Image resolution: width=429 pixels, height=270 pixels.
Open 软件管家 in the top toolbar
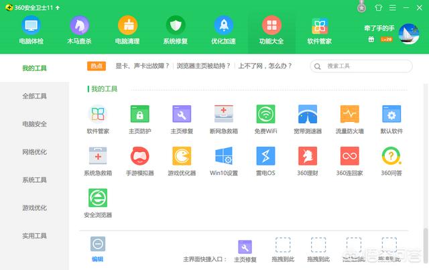(320, 30)
